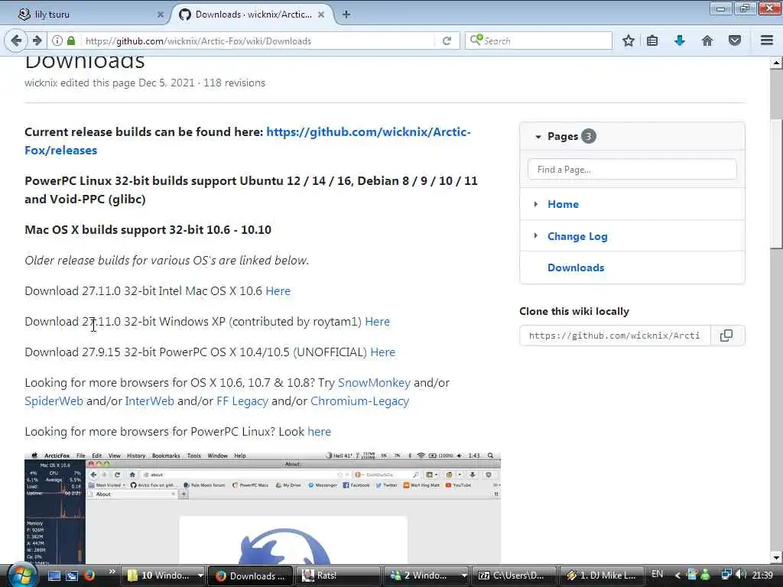
Task: Open the FF Legacy link
Action: coord(242,401)
